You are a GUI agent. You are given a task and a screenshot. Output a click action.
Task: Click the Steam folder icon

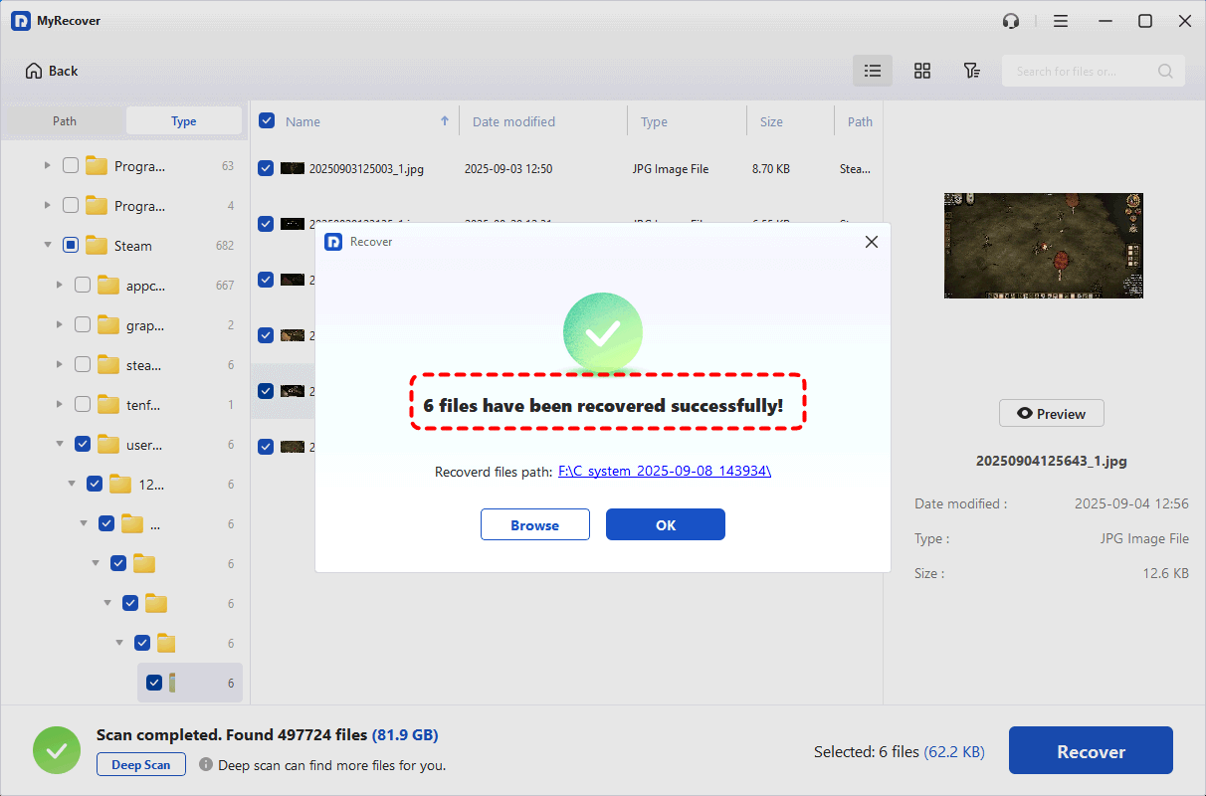tap(97, 246)
